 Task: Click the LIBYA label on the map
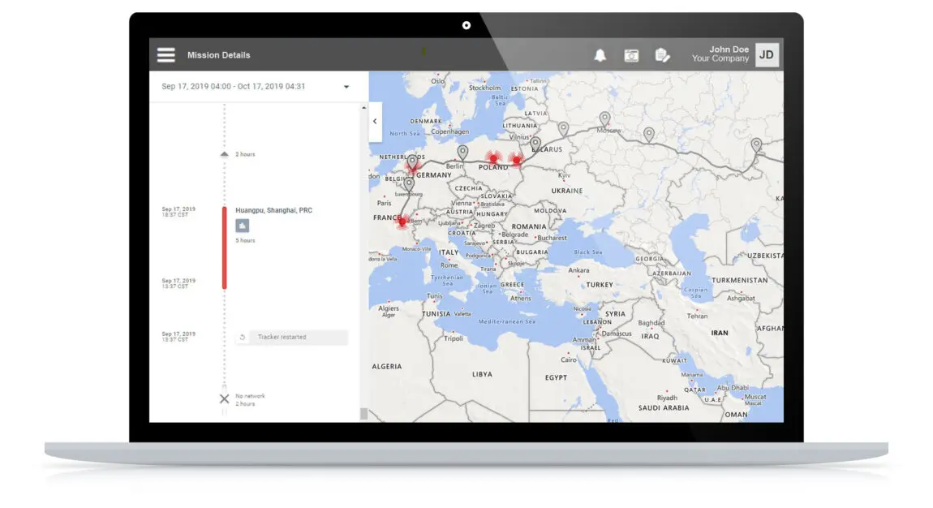(x=482, y=374)
